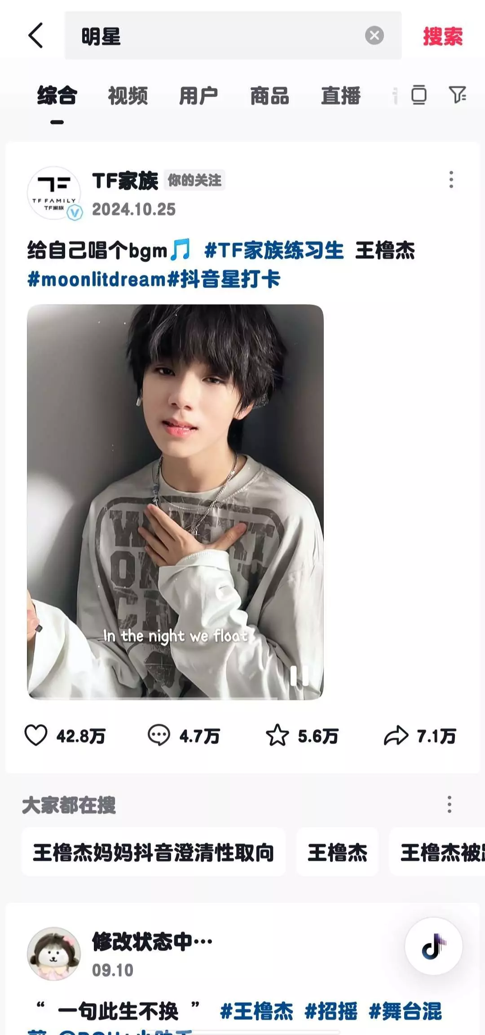Switch to the 用户 tab

click(x=198, y=96)
